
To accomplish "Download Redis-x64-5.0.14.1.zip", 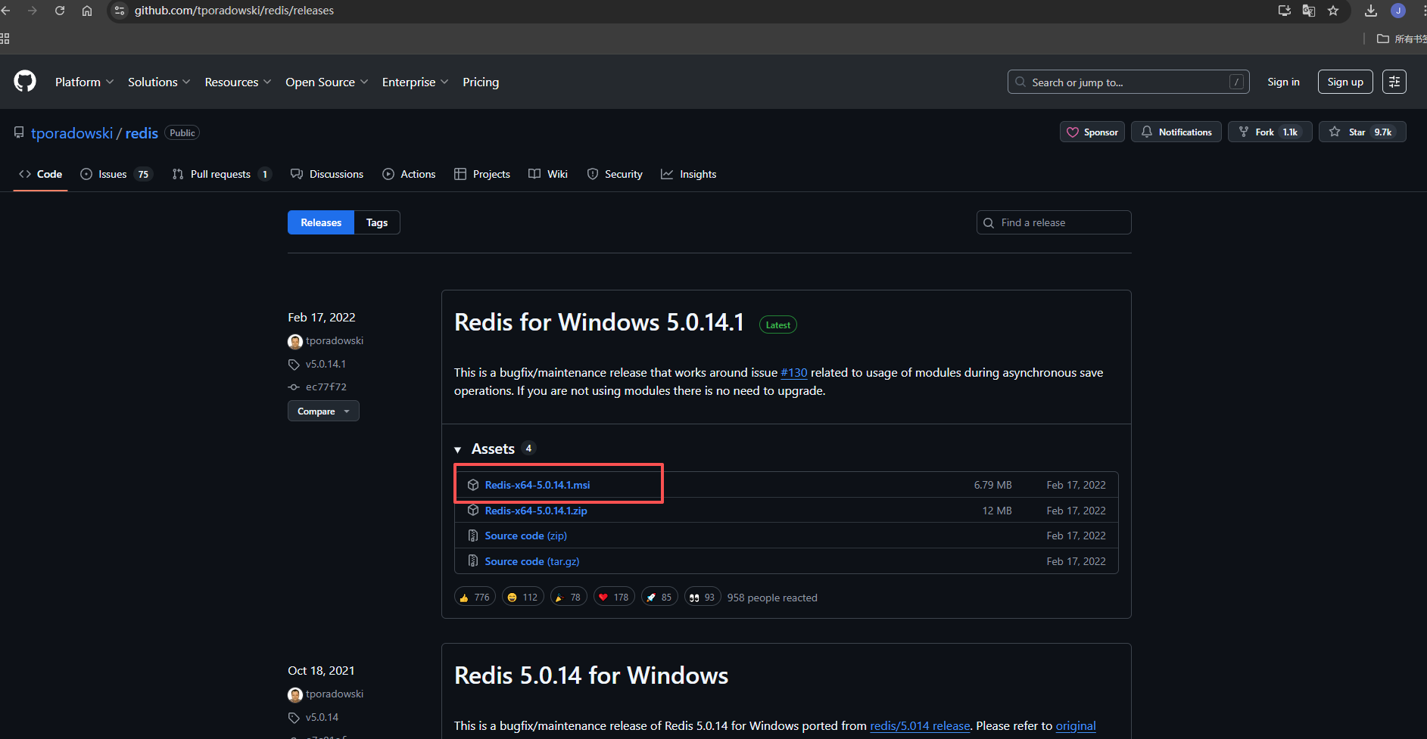I will 536,511.
